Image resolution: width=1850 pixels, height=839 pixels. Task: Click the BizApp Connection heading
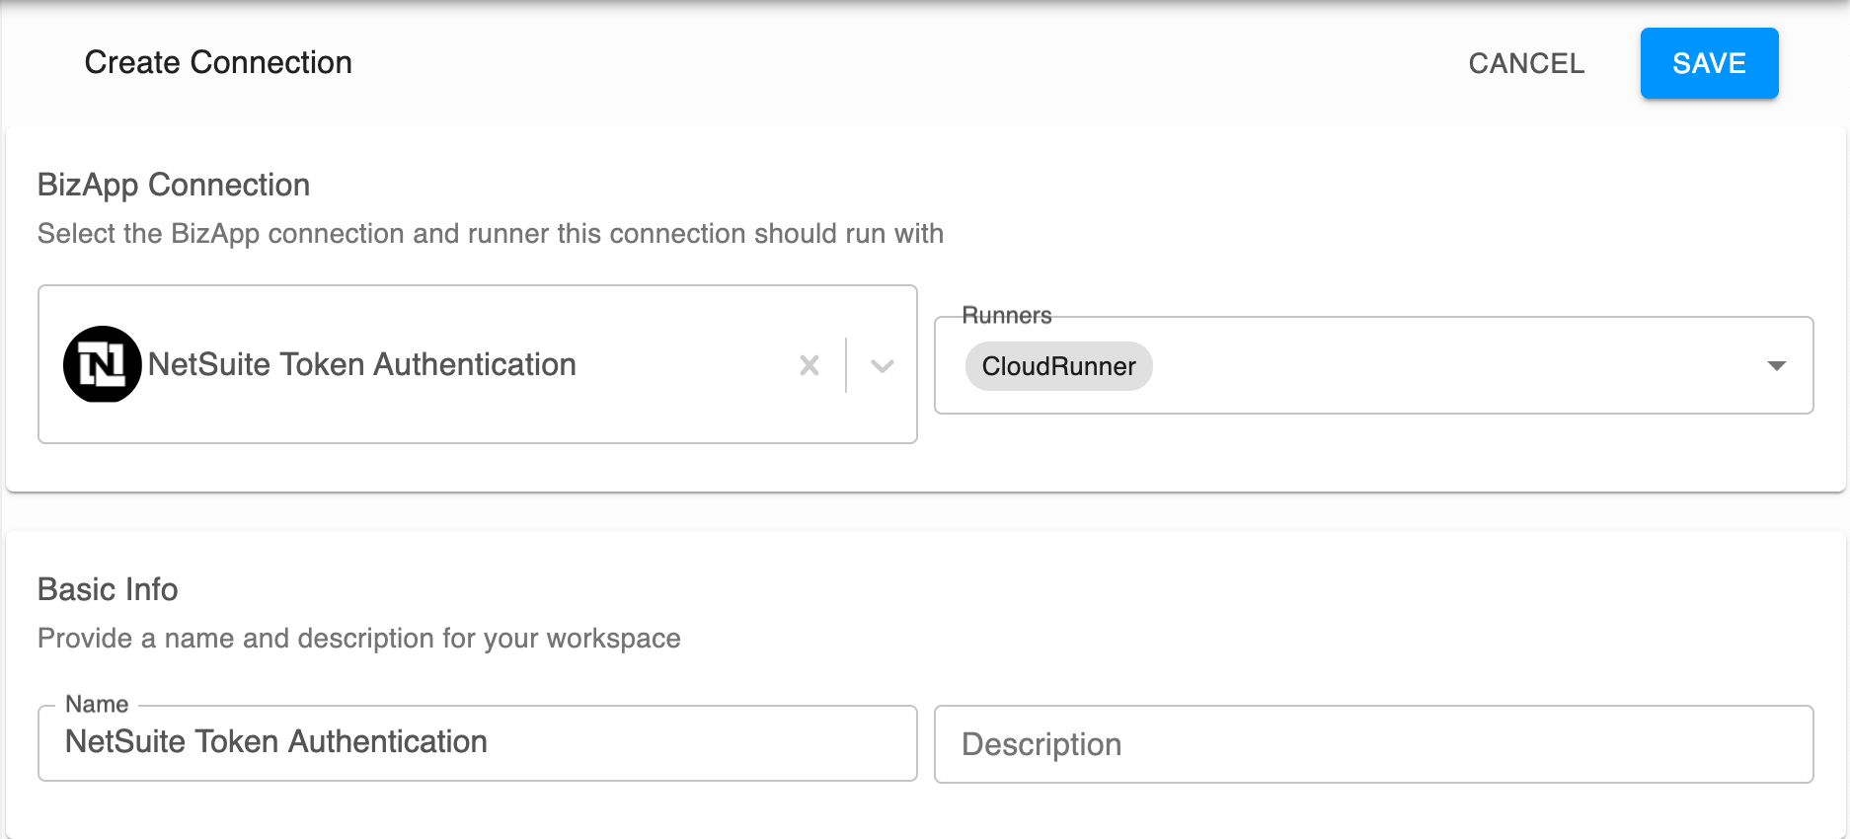tap(174, 185)
